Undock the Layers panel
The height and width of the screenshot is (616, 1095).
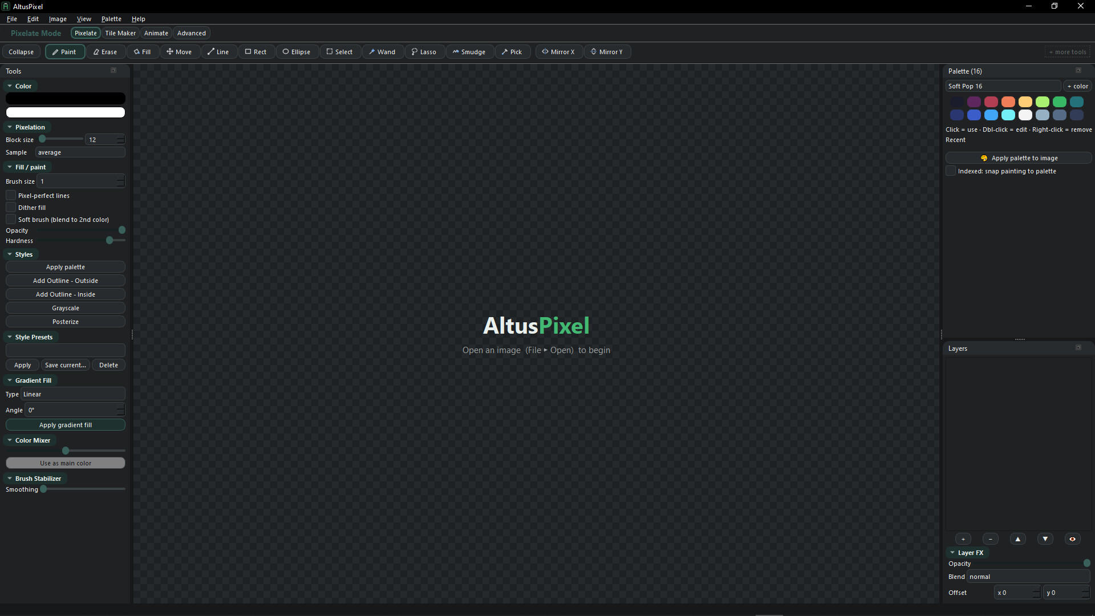point(1078,348)
